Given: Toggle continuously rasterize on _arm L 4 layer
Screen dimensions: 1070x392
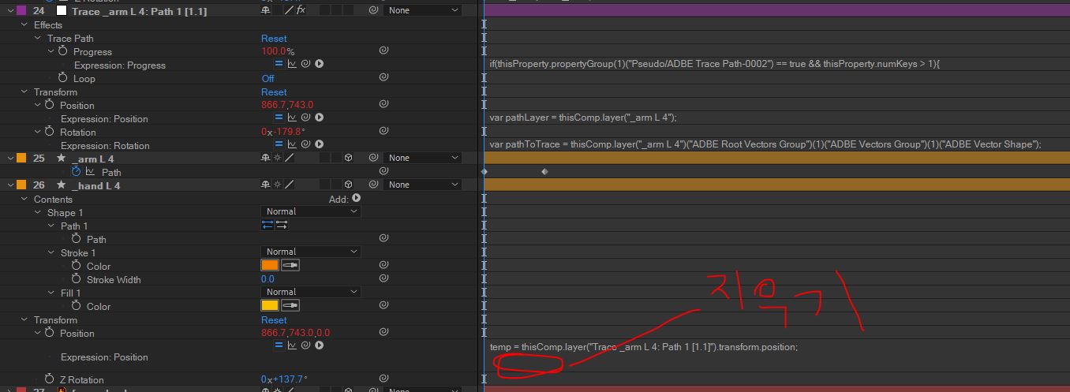Looking at the screenshot, I should pos(277,158).
